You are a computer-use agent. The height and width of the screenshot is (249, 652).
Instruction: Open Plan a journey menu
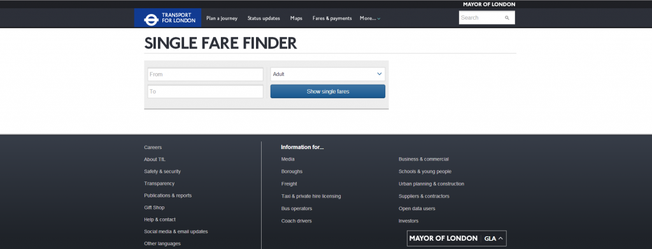(x=222, y=18)
